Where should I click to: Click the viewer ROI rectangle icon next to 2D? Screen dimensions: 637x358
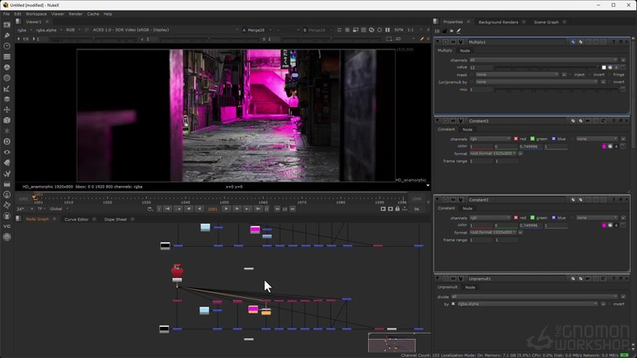point(389,39)
